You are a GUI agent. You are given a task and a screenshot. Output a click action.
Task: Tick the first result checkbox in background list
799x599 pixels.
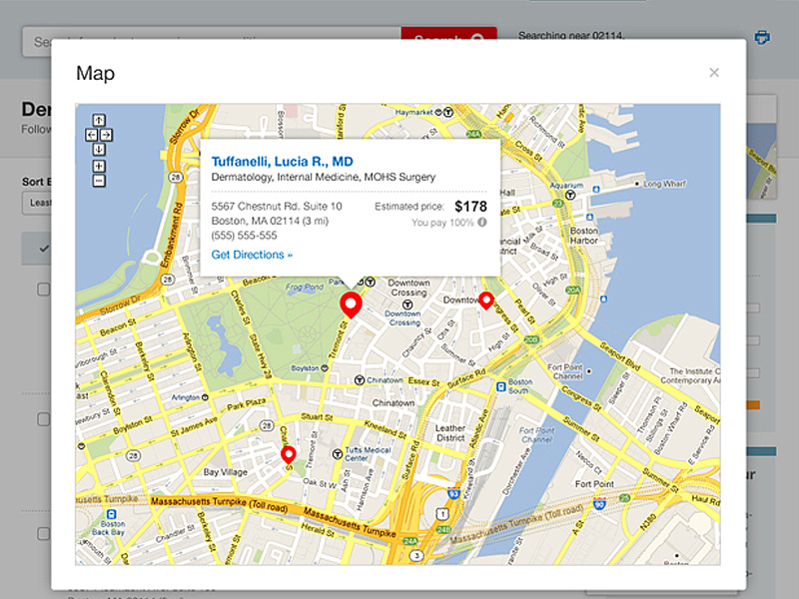tap(44, 290)
